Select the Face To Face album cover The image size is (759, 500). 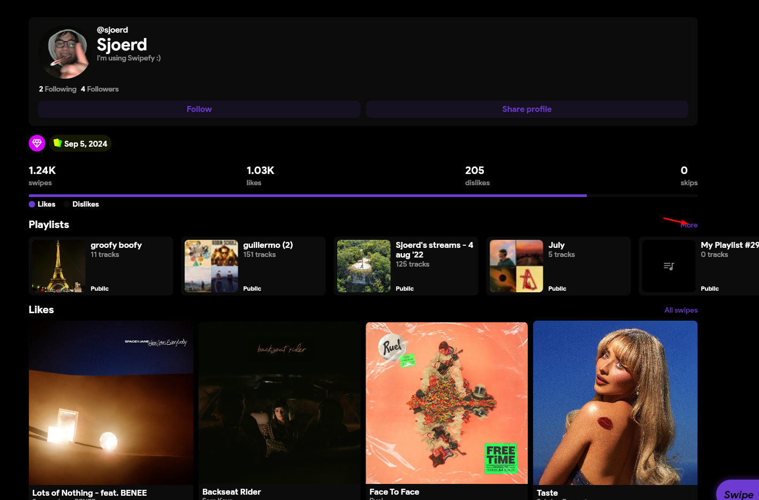click(x=446, y=403)
